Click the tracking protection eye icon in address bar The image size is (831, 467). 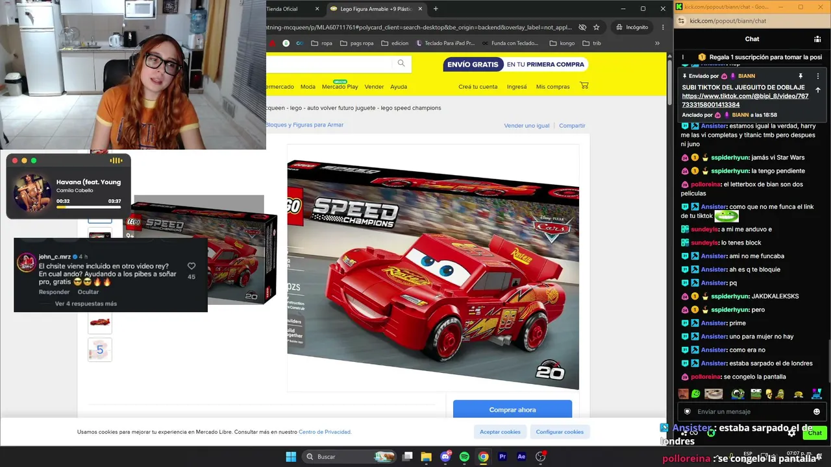tap(582, 27)
